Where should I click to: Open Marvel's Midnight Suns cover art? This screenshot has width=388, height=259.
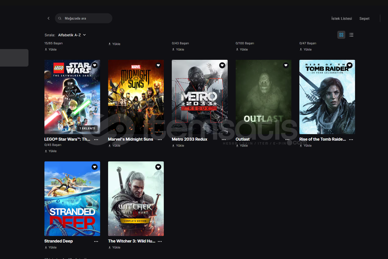(136, 97)
